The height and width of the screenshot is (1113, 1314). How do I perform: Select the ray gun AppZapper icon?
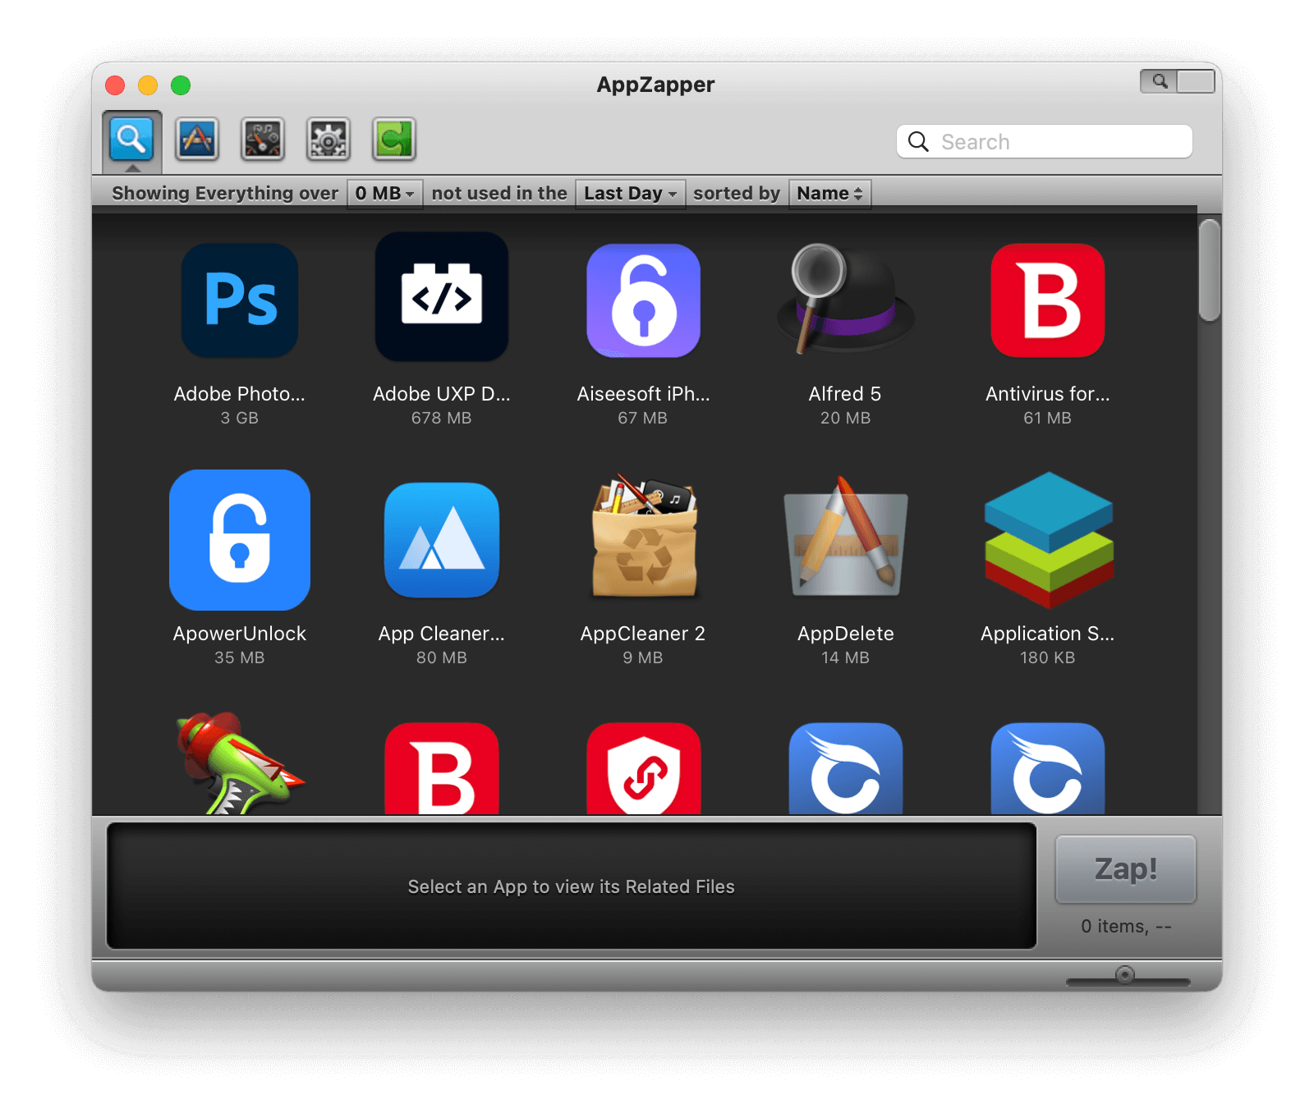click(240, 763)
